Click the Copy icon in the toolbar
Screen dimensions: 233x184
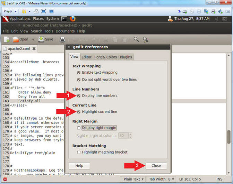pos(115,39)
